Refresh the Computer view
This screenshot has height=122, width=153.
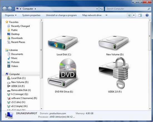click(x=101, y=9)
